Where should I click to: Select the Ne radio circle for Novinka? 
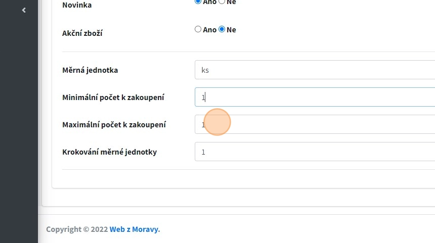[222, 2]
